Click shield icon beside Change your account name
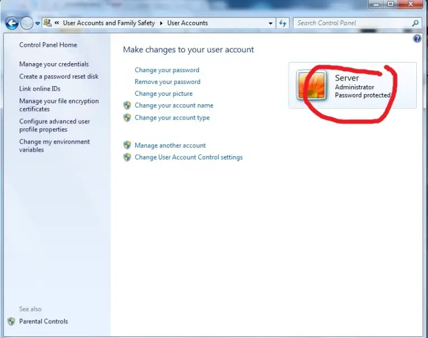428x338 pixels. coord(127,105)
